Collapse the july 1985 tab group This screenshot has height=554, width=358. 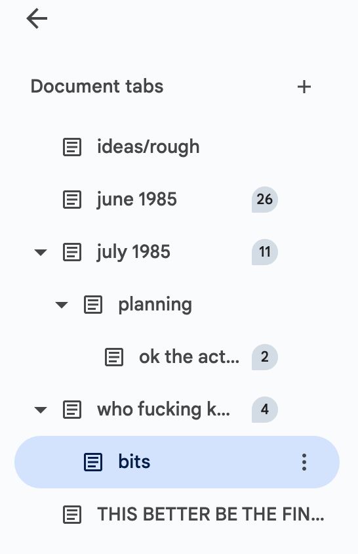(40, 252)
